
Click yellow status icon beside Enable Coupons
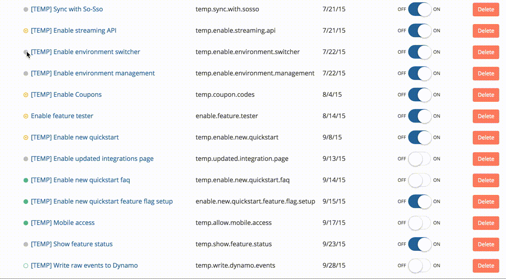[x=26, y=95]
